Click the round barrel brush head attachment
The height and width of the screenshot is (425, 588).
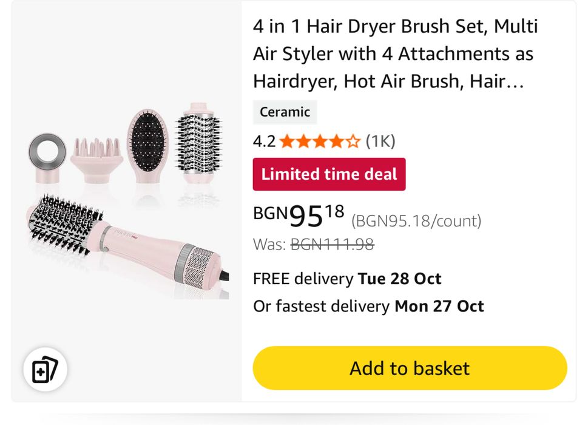(x=198, y=143)
